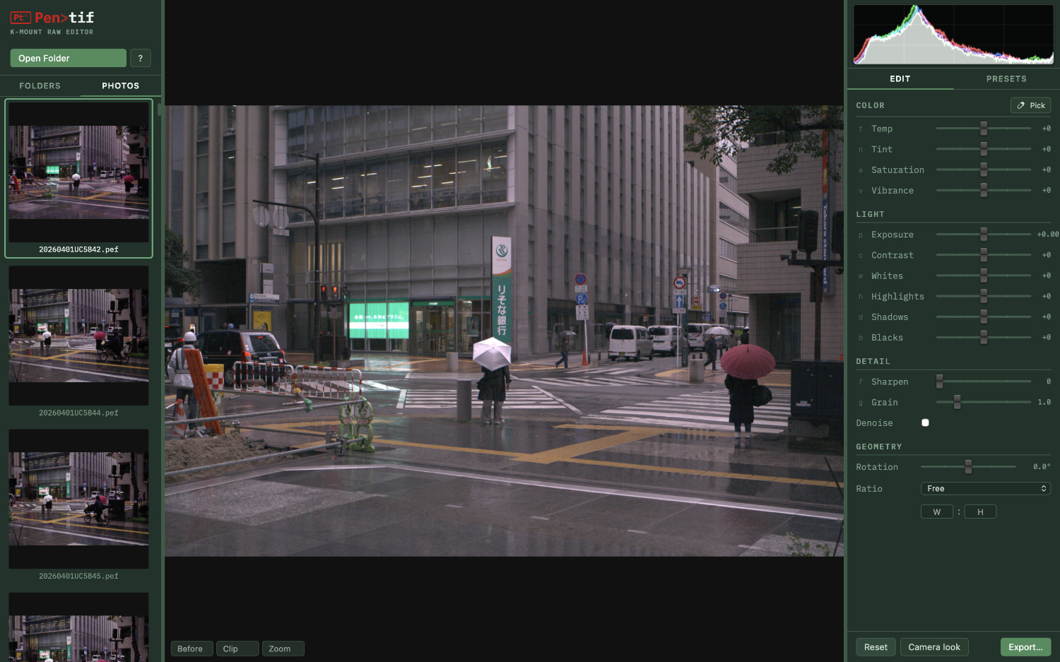Switch to the Presets tab
This screenshot has height=662, width=1060.
[1006, 78]
